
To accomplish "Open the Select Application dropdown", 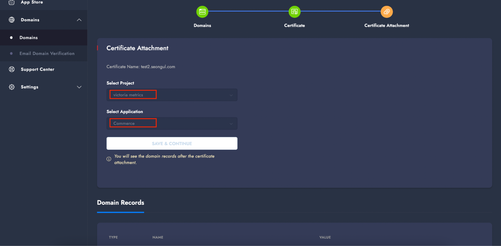I will 172,124.
